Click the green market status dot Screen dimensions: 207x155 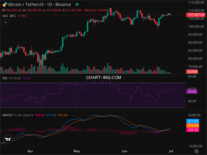click(77, 4)
